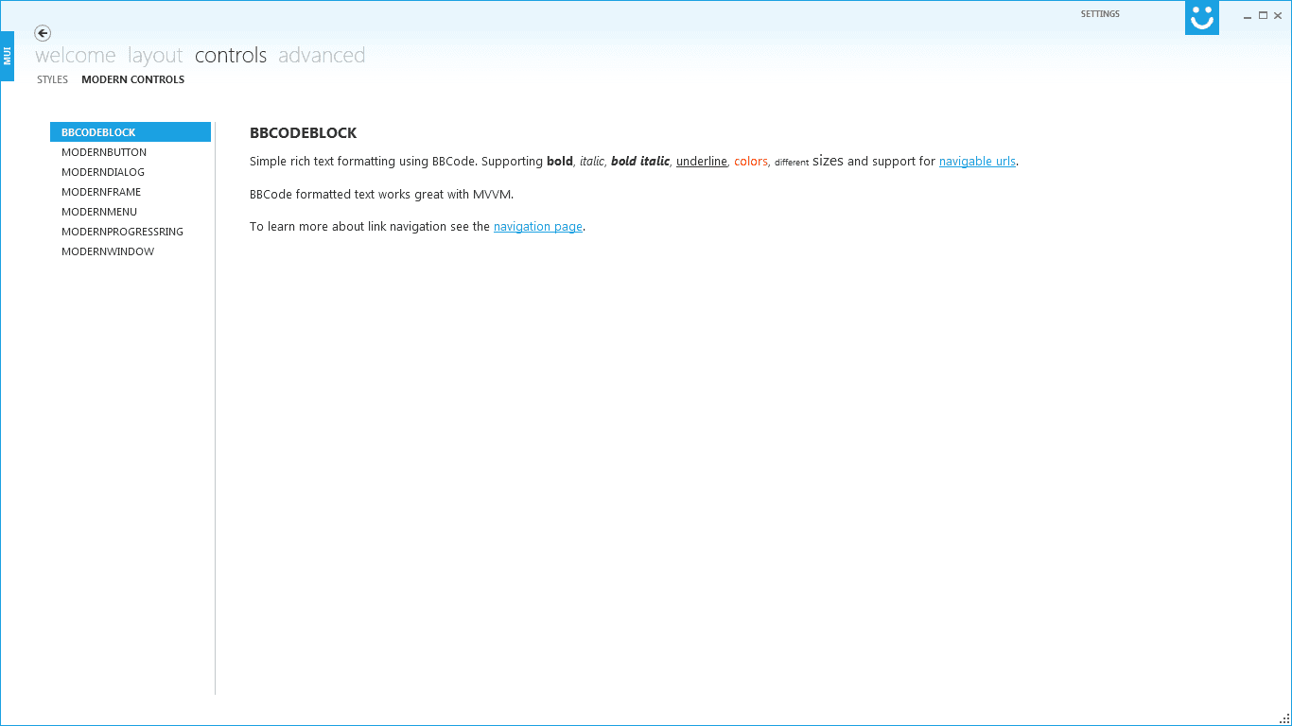Click the window resize grip
This screenshot has width=1292, height=726.
pos(1284,718)
